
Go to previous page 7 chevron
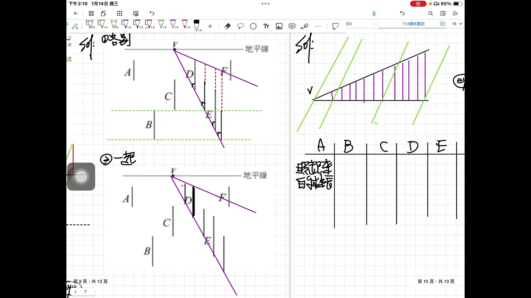76,292
